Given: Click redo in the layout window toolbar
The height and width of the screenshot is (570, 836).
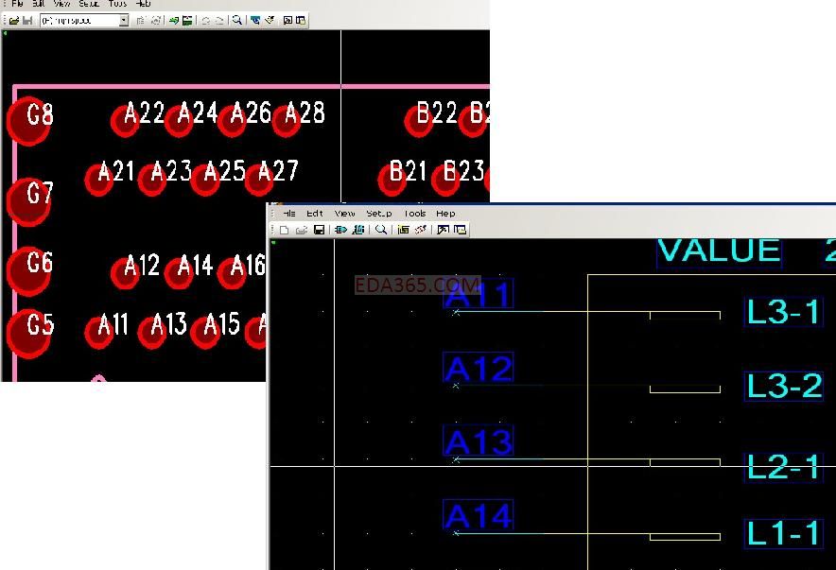Looking at the screenshot, I should (x=219, y=21).
